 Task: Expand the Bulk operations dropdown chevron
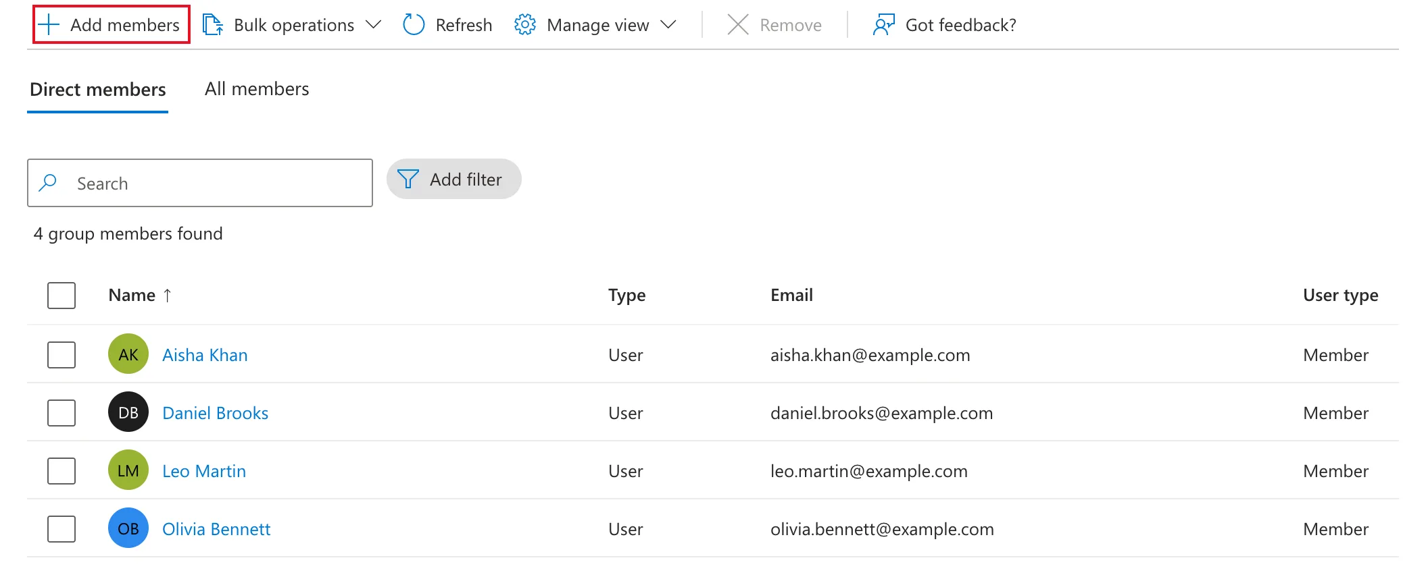point(373,25)
